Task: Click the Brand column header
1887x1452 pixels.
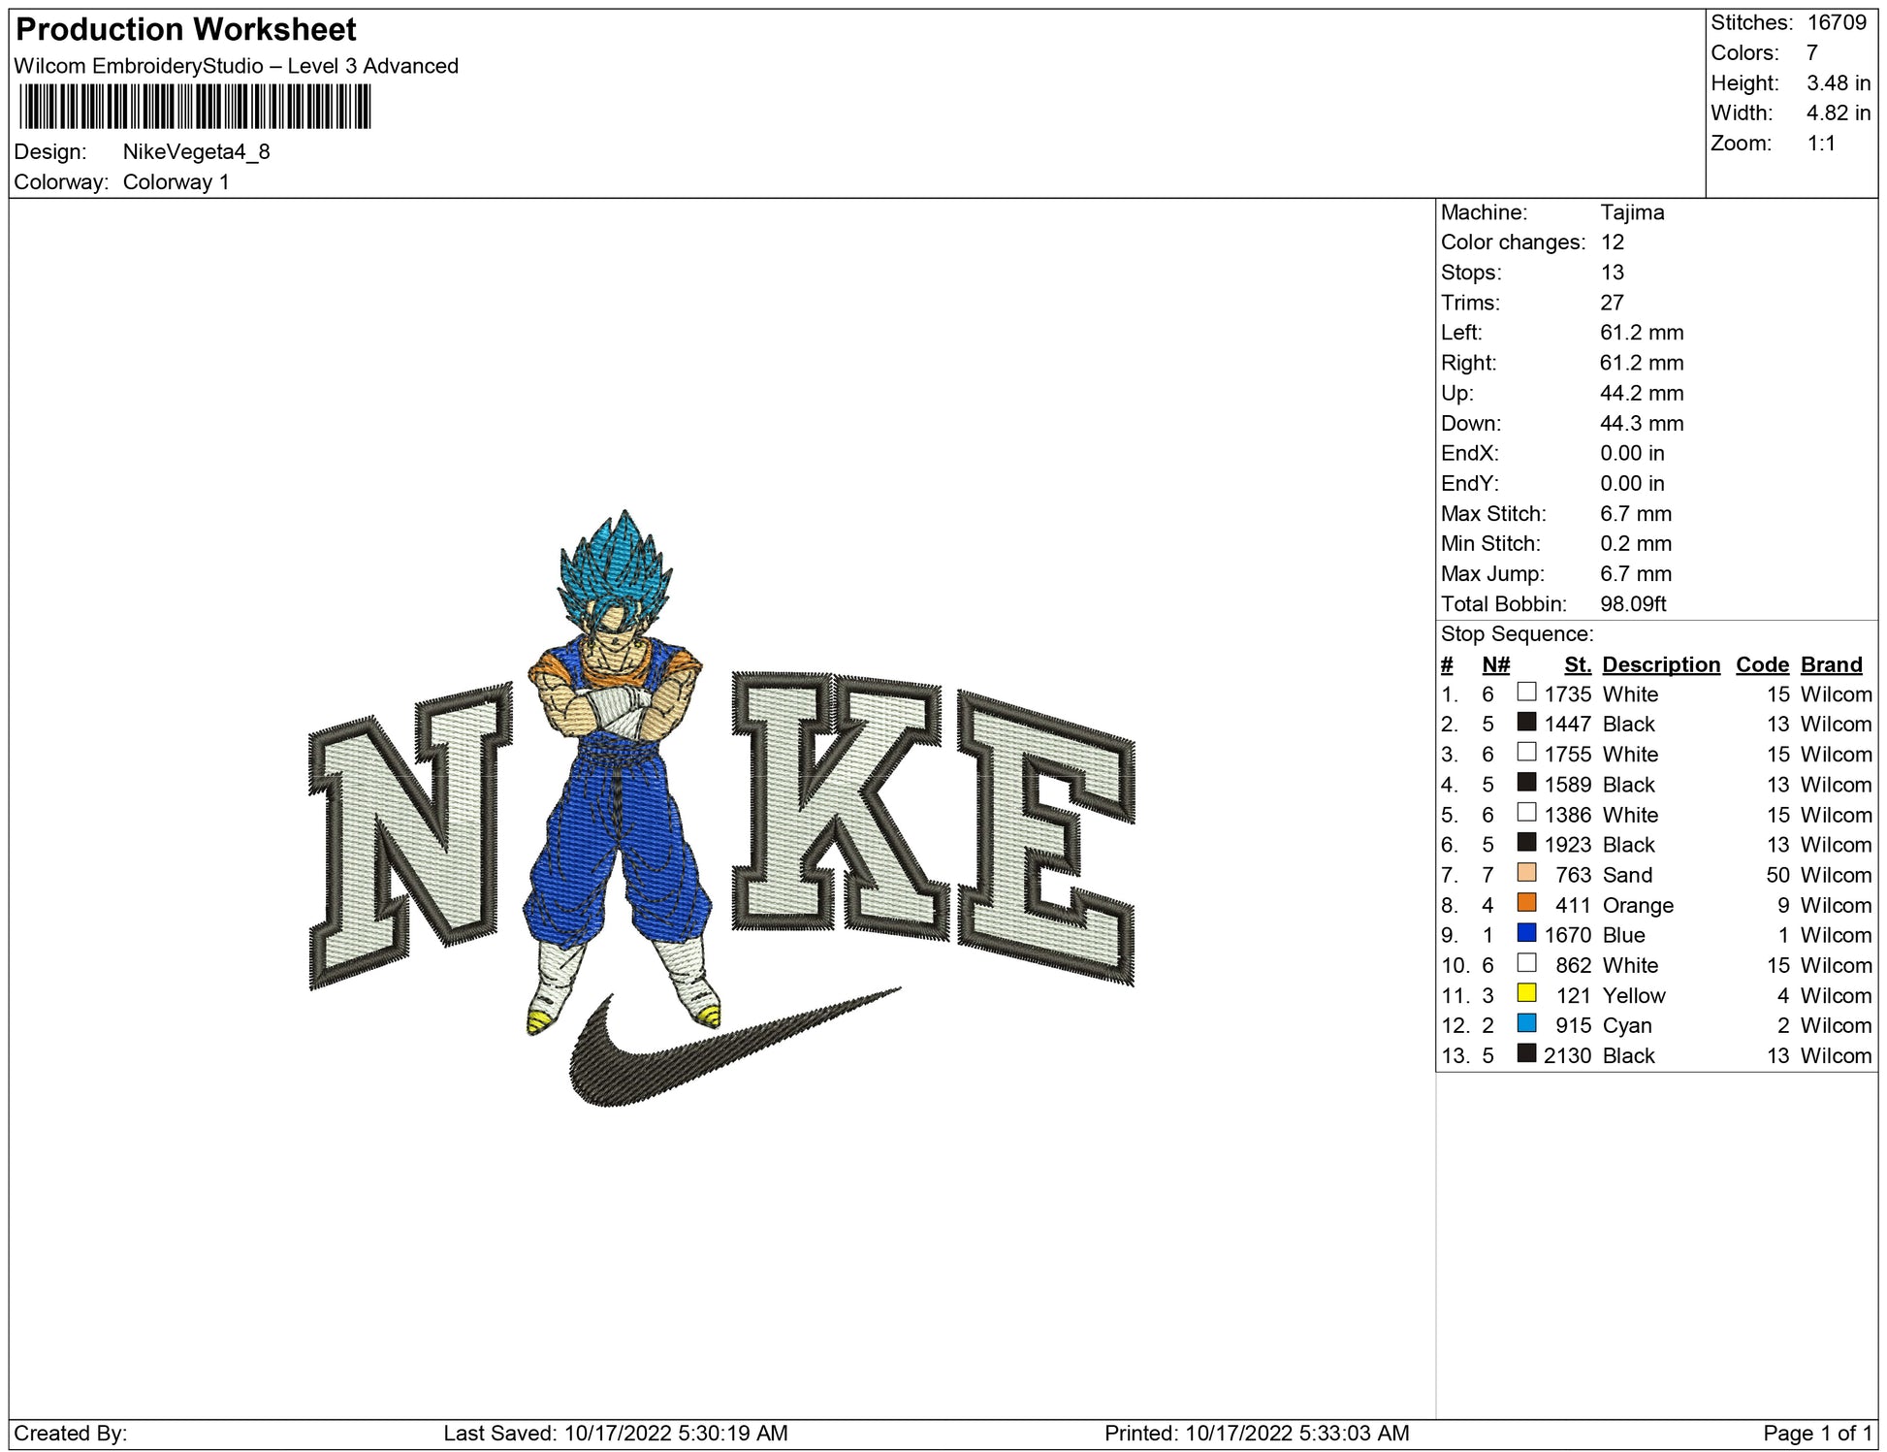Action: coord(1831,664)
